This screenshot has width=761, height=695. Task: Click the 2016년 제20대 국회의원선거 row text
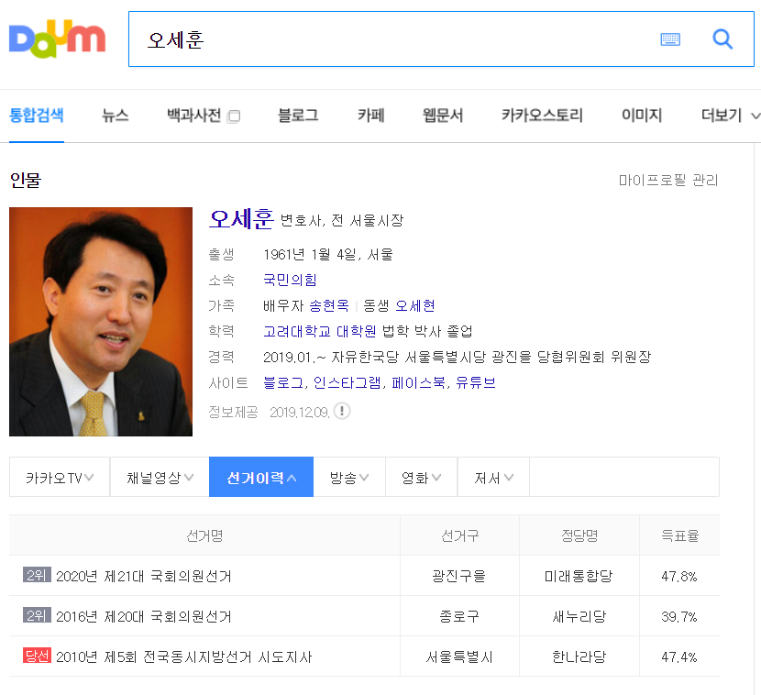[144, 616]
